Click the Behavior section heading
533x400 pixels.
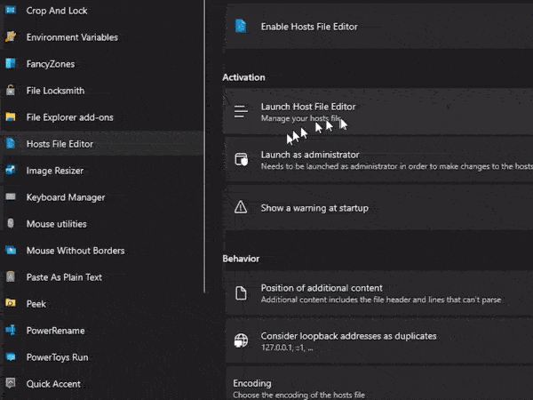coord(241,259)
